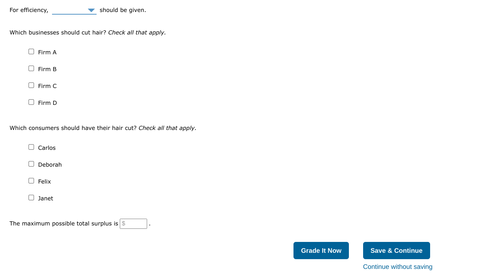Select Deborah's checkbox

click(x=31, y=164)
